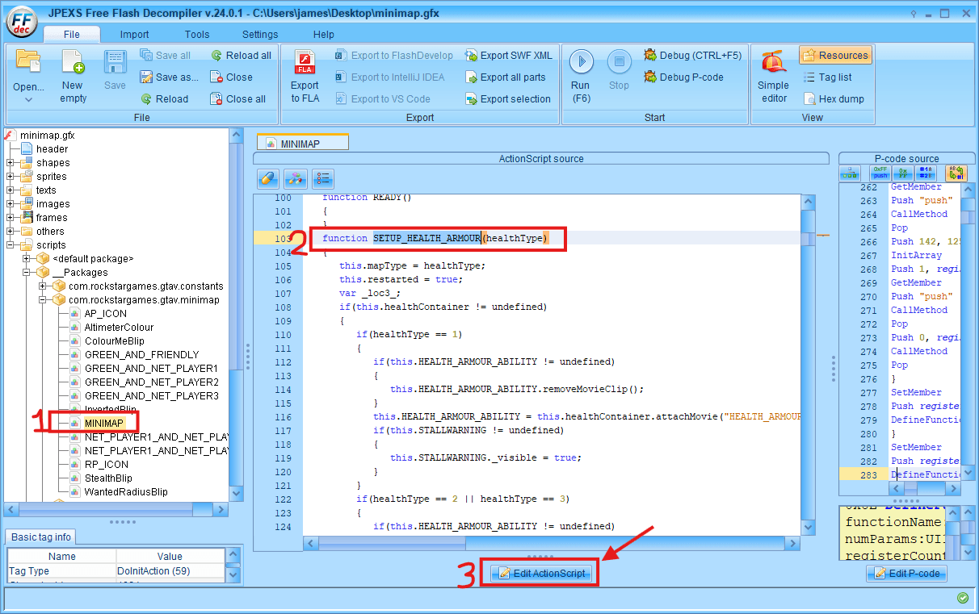Screen dimensions: 979x614
Task: Open the Help ribbon tab
Action: pos(324,35)
